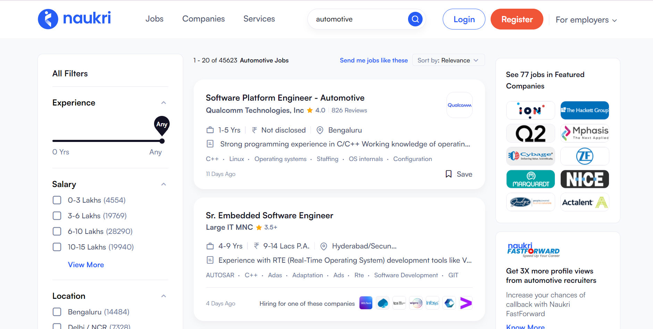Collapse the Experience filter section
Viewport: 653px width, 329px height.
tap(164, 103)
